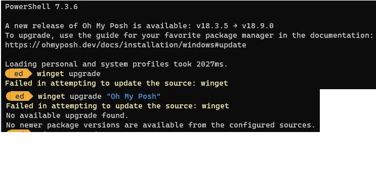The height and width of the screenshot is (193, 376).
Task: Click the first "Failed in attempting" warning line
Action: point(116,83)
